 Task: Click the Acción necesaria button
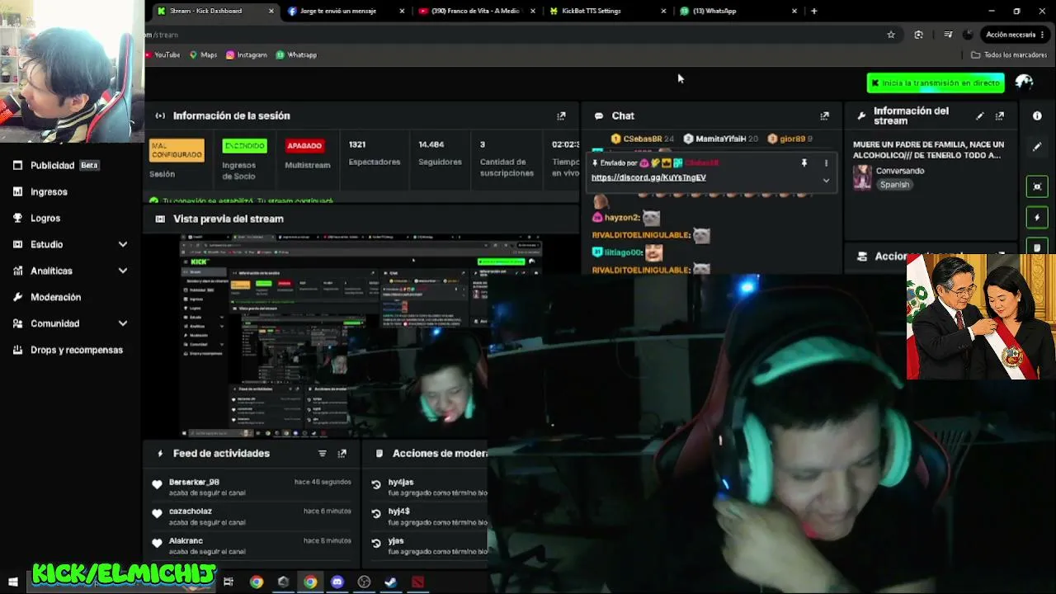(x=1016, y=35)
